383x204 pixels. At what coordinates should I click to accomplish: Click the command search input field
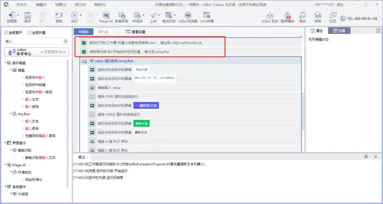pyautogui.click(x=34, y=41)
